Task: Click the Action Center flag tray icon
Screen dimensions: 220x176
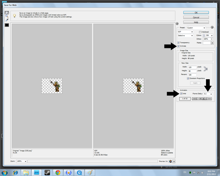Action: (x=194, y=173)
